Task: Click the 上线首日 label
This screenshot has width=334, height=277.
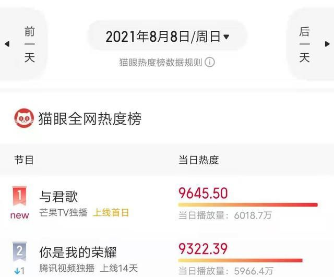Action: click(x=111, y=213)
